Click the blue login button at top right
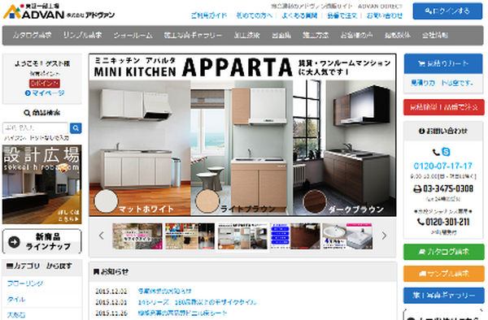The image size is (488, 320). 447,11
